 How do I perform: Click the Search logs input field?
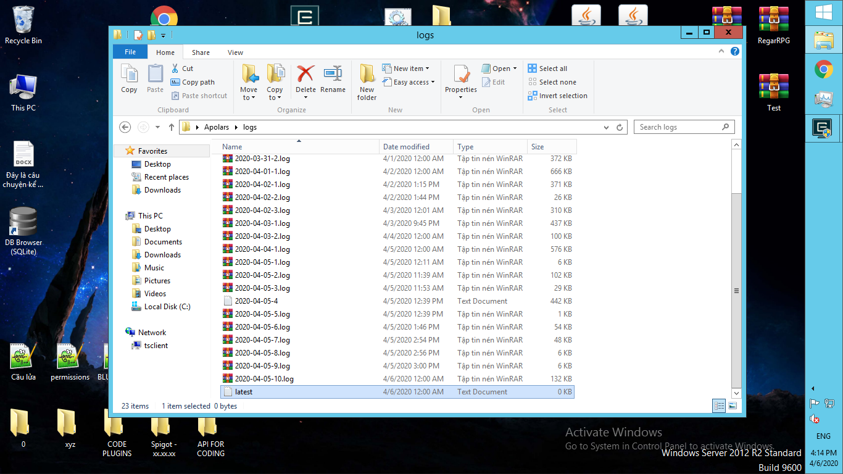678,127
